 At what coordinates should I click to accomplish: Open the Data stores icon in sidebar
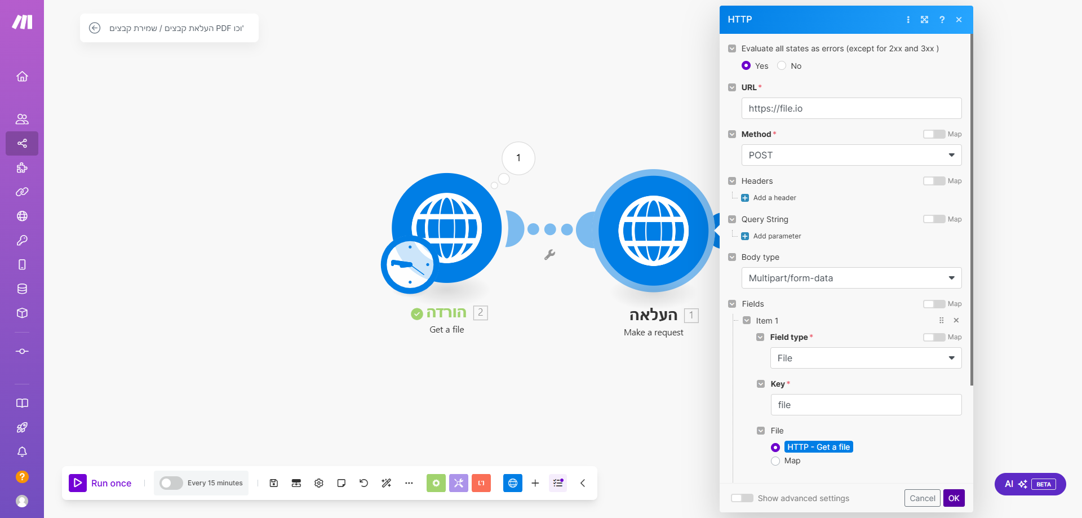point(22,289)
